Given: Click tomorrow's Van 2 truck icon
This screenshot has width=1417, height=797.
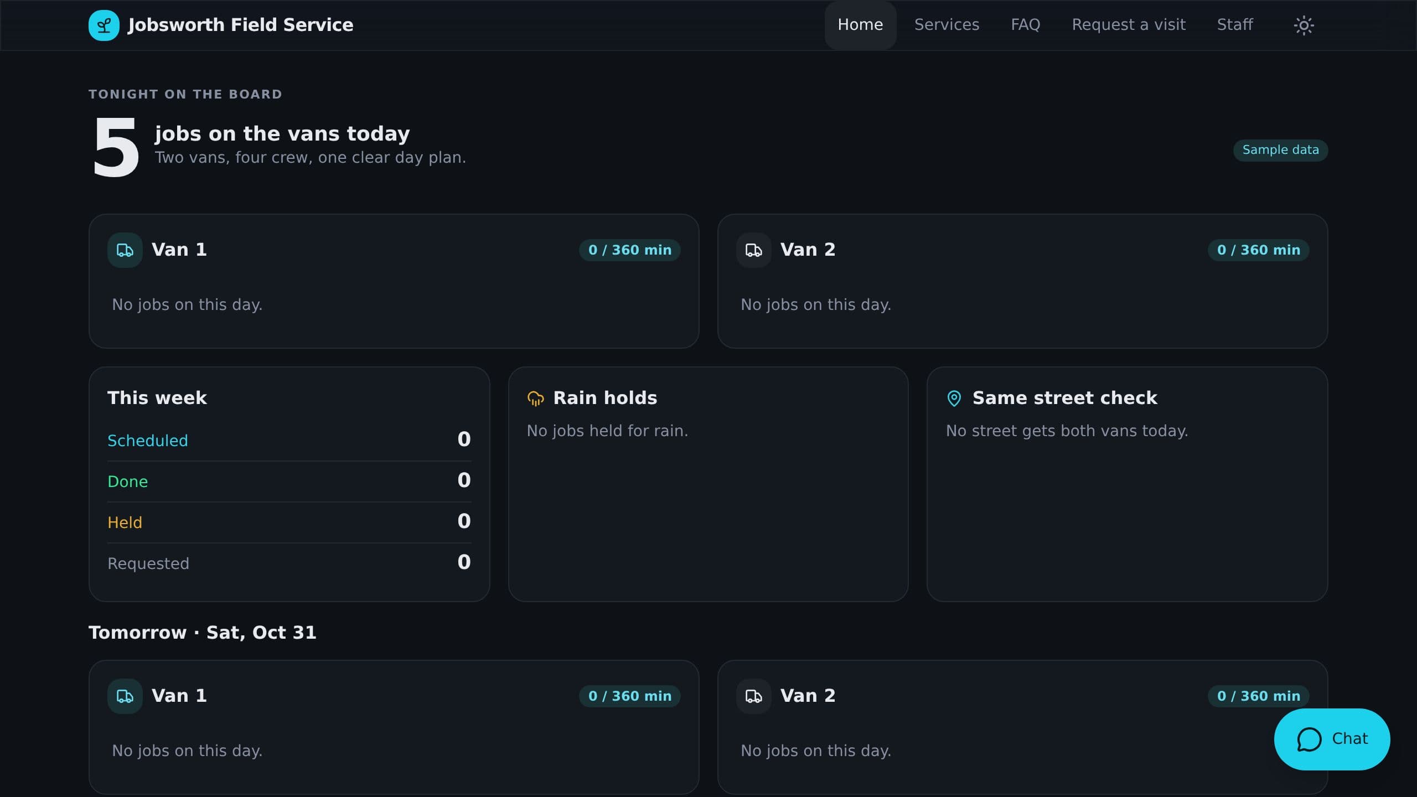Looking at the screenshot, I should tap(753, 696).
